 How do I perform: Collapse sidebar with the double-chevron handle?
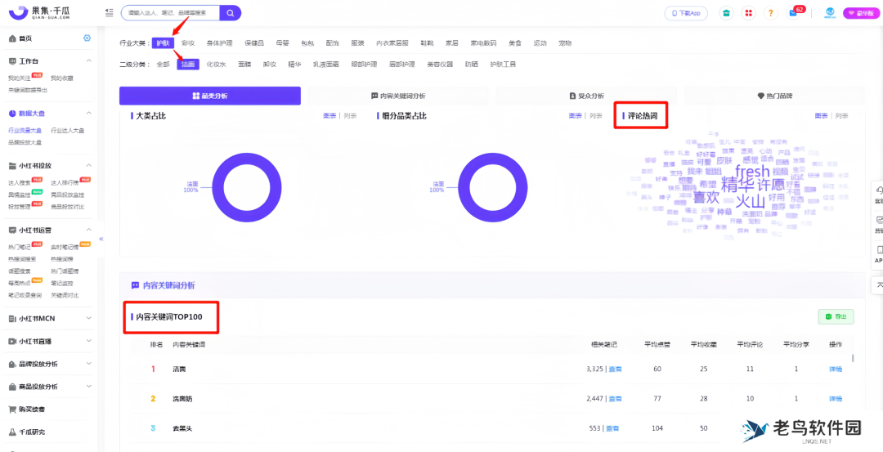tap(101, 239)
